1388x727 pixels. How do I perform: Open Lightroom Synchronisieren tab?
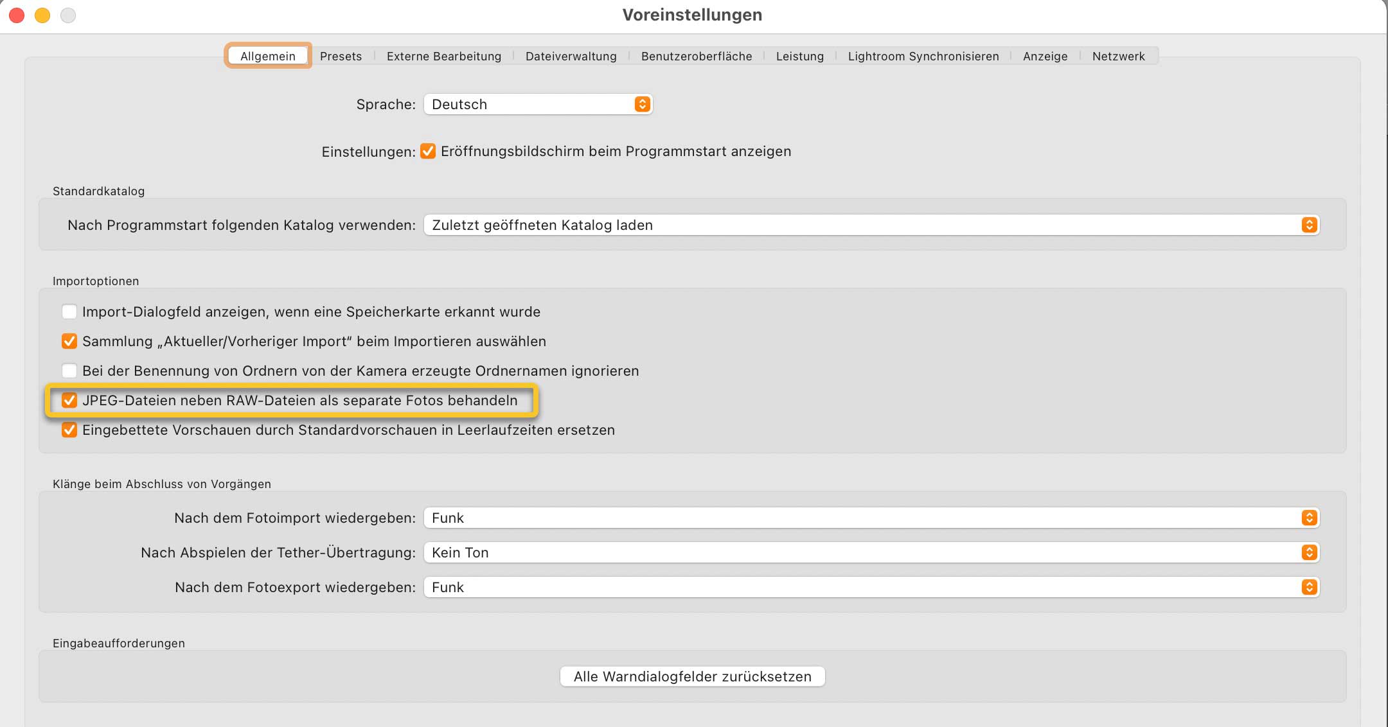(923, 56)
